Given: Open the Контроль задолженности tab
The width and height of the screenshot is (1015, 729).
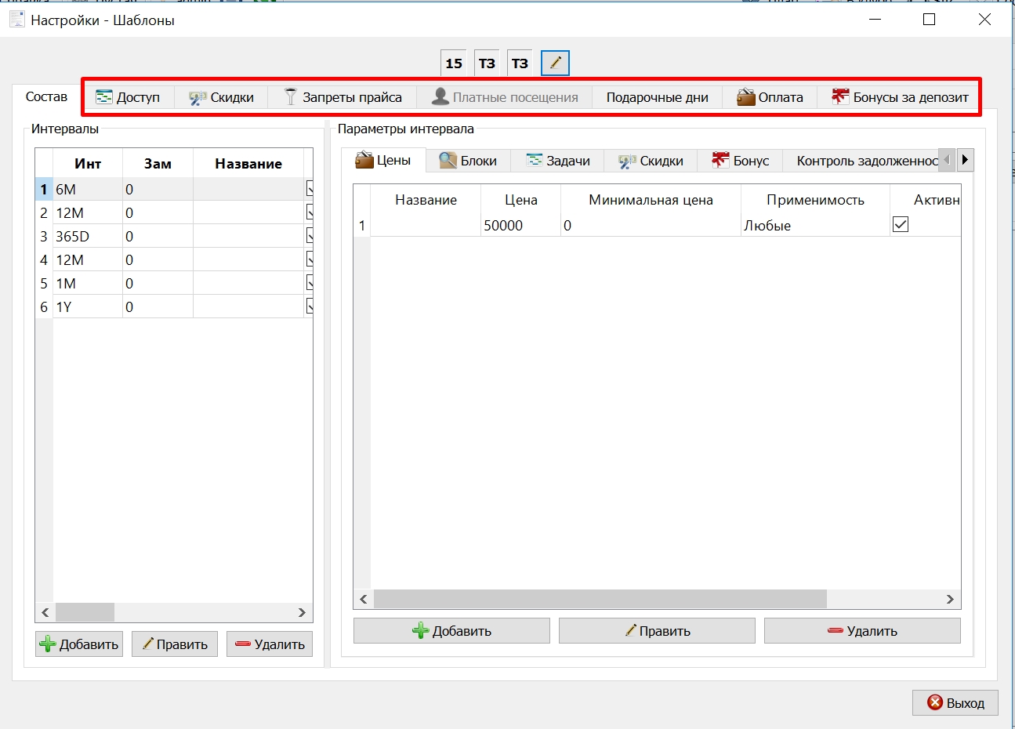Looking at the screenshot, I should click(861, 161).
